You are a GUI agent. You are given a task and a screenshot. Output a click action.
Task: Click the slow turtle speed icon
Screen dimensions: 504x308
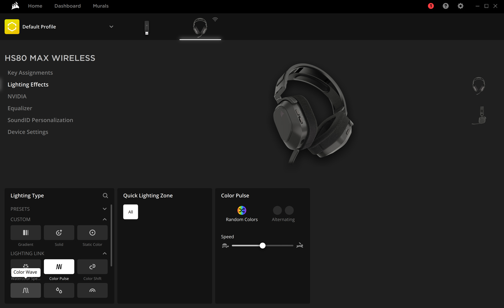pyautogui.click(x=225, y=246)
